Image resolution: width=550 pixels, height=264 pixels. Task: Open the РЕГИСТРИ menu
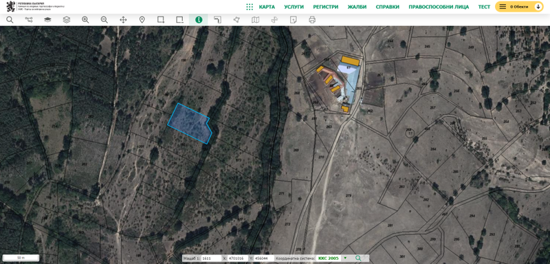pos(325,7)
